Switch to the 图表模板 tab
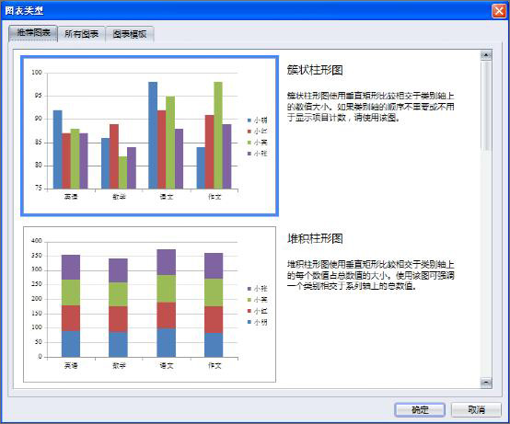The width and height of the screenshot is (510, 424). 130,34
